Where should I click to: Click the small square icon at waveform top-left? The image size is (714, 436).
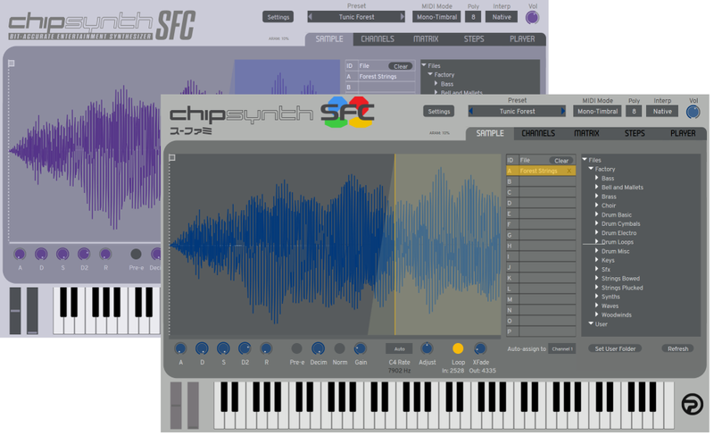click(x=172, y=157)
